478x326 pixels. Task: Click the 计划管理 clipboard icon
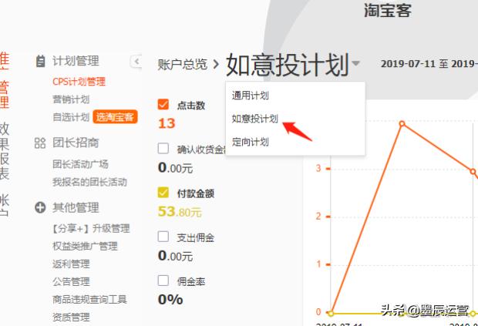click(x=40, y=61)
